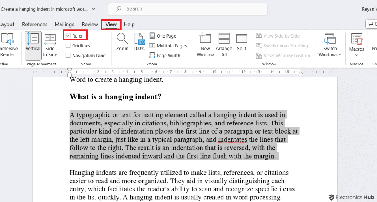
Task: Click the first line indent marker on ruler
Action: (x=70, y=70)
